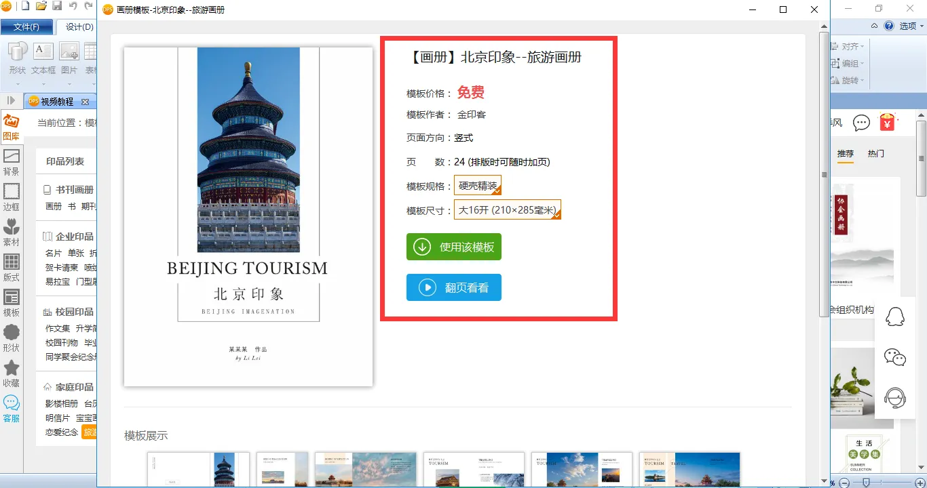Open the 旋转 rotate dropdown

(x=848, y=81)
